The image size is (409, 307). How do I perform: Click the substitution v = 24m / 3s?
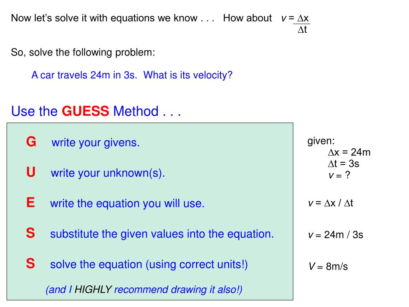click(x=336, y=235)
